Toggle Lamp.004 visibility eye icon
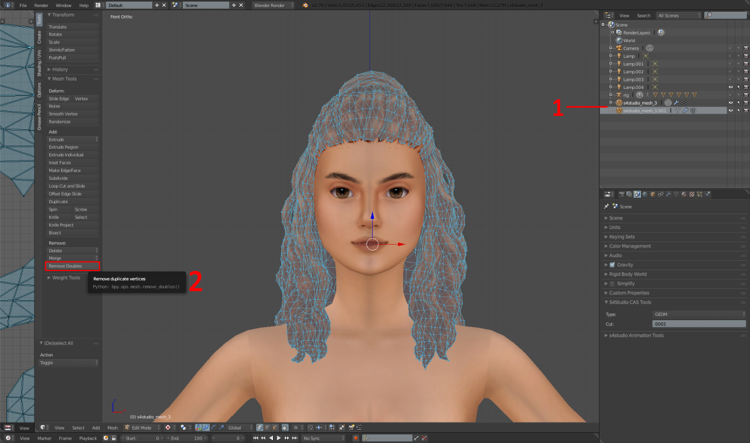750x443 pixels. pyautogui.click(x=731, y=87)
